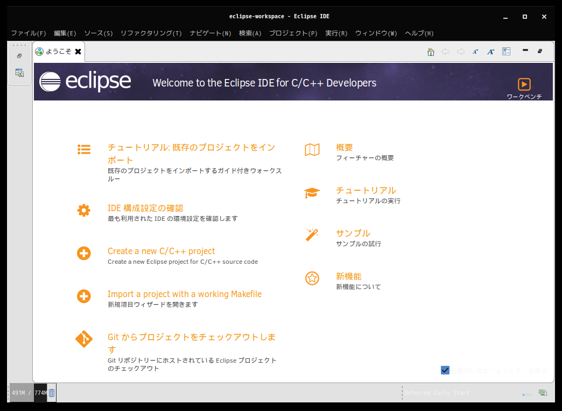Open the ウィンドウ(W) menu
Image resolution: width=562 pixels, height=411 pixels.
[x=376, y=33]
